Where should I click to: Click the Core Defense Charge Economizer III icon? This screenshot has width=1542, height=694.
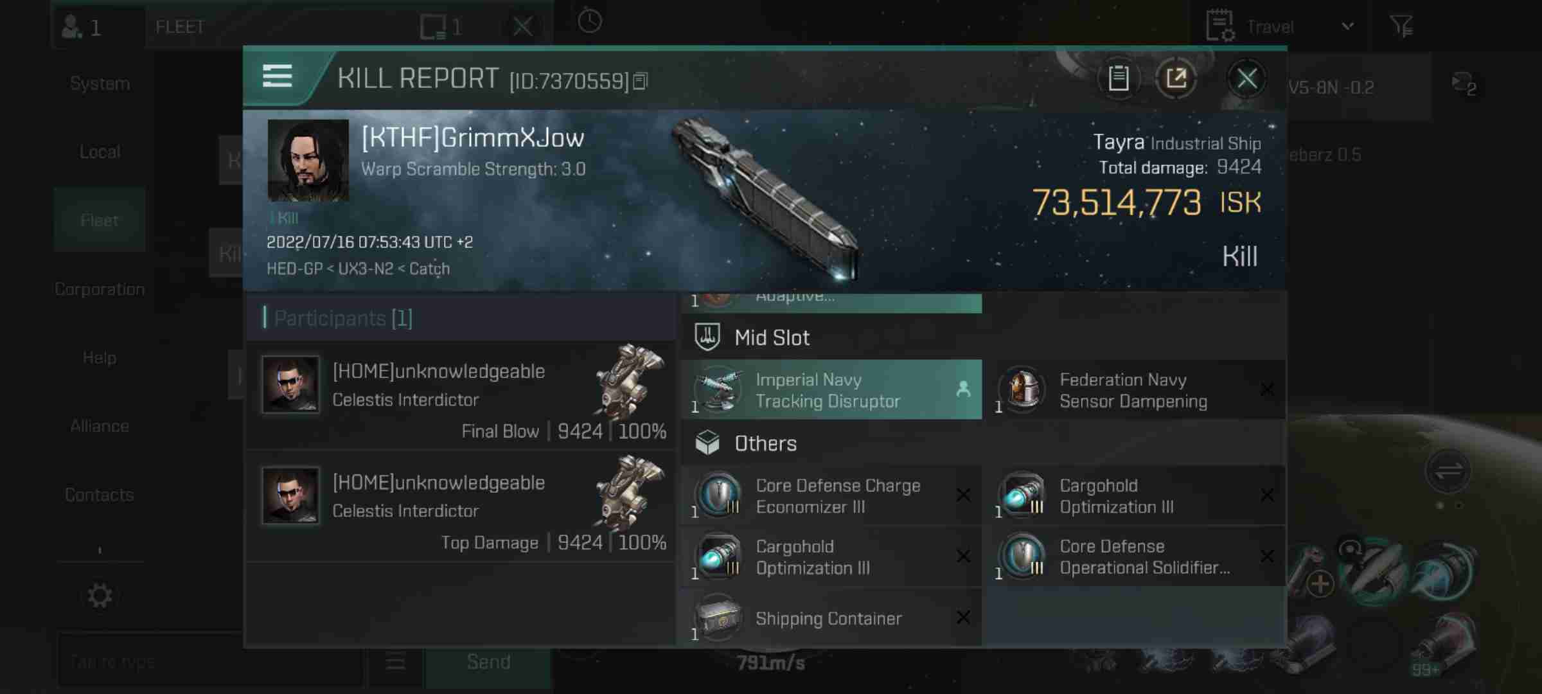718,494
